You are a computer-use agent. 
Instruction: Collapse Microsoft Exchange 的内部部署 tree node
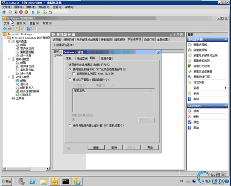(x=5, y=38)
